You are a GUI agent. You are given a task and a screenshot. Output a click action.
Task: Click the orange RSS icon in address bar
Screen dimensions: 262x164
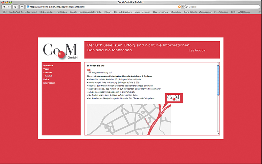179,7
